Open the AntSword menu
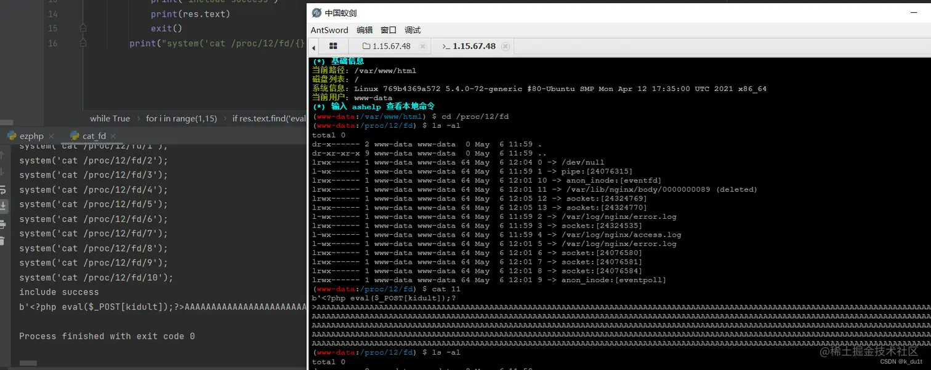931x370 pixels. 329,30
